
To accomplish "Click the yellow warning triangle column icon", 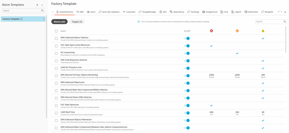I will tap(263, 31).
